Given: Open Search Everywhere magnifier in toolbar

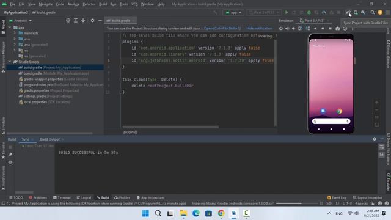Looking at the screenshot, I should click(373, 12).
